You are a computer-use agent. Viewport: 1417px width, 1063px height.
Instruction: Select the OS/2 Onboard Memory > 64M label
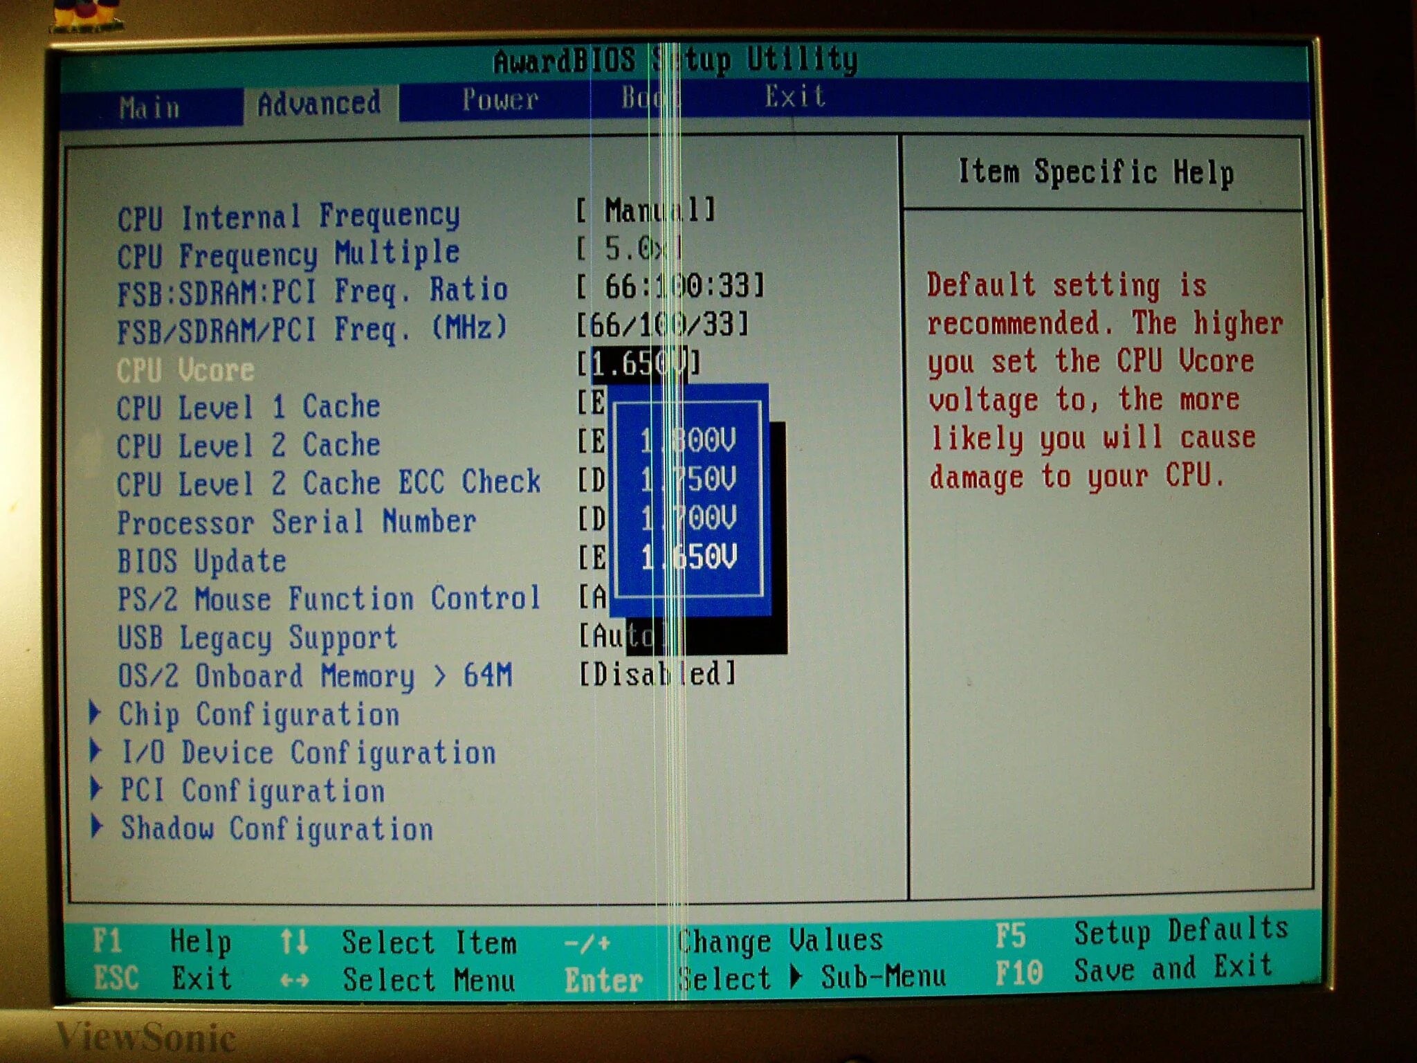[315, 675]
